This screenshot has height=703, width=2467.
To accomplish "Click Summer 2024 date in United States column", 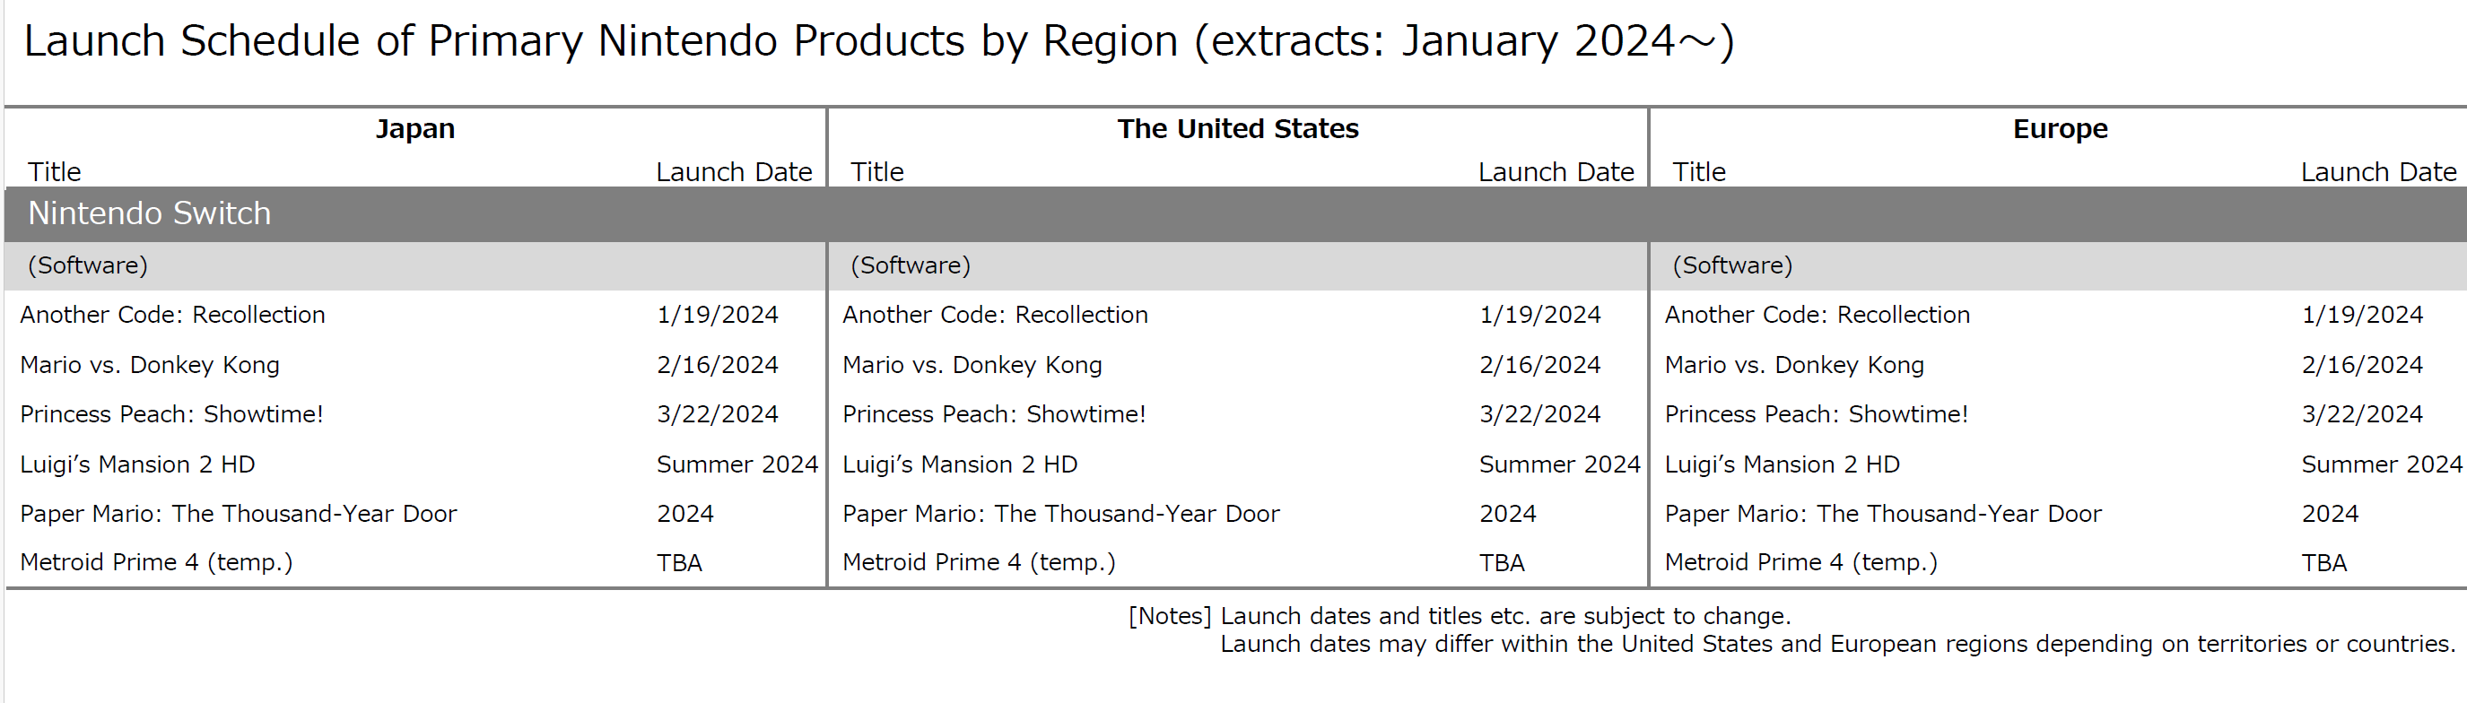I will [1559, 464].
